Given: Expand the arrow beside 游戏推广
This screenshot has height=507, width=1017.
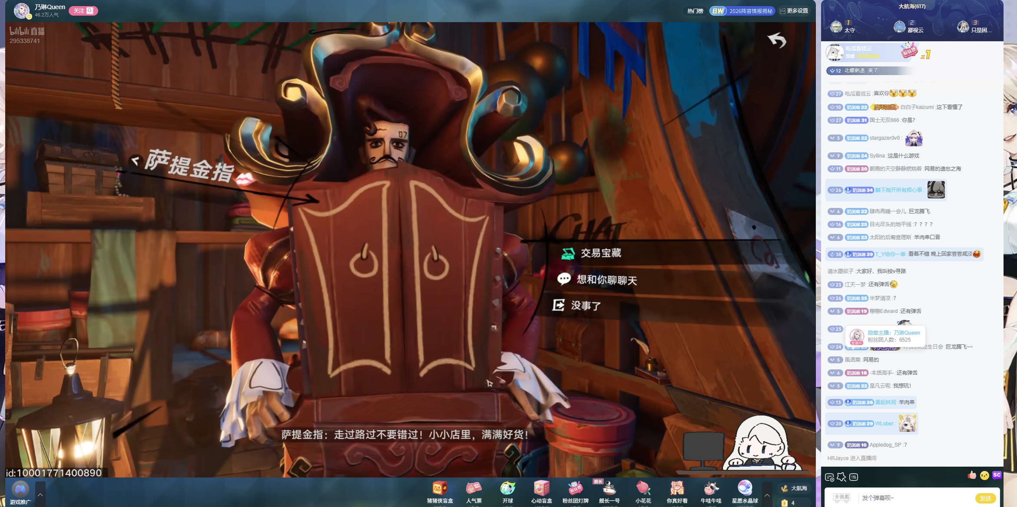Looking at the screenshot, I should click(x=40, y=494).
